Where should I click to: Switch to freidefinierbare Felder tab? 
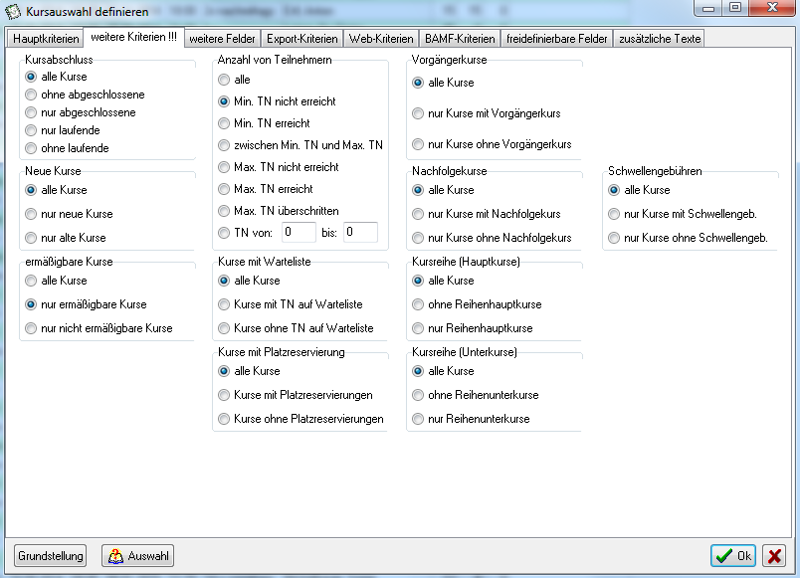(557, 39)
